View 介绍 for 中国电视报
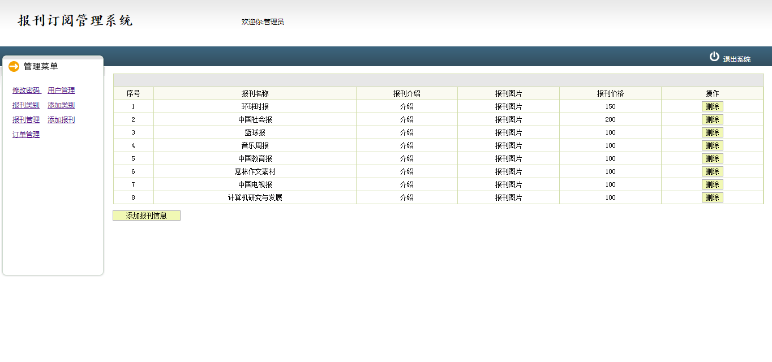This screenshot has width=772, height=362. (407, 184)
